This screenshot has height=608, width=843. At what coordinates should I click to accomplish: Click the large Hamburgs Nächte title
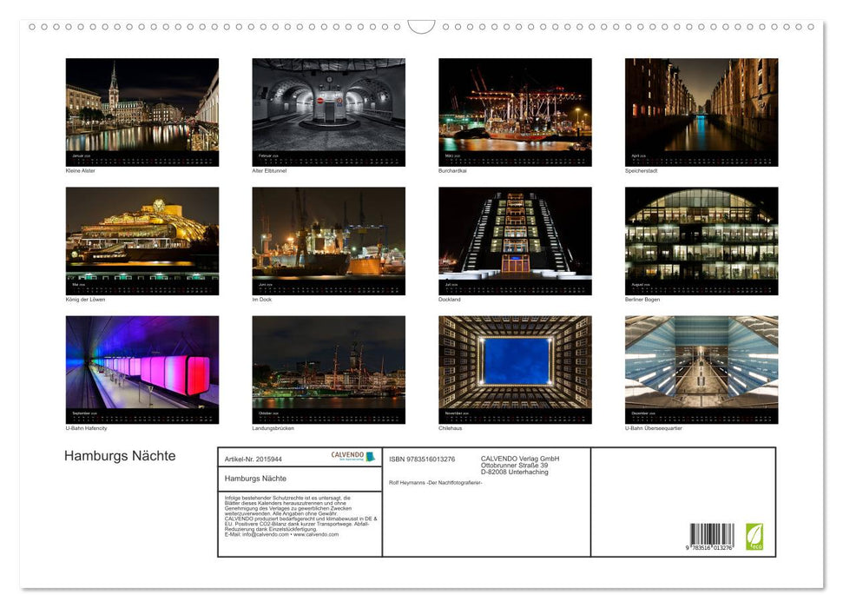pos(120,456)
